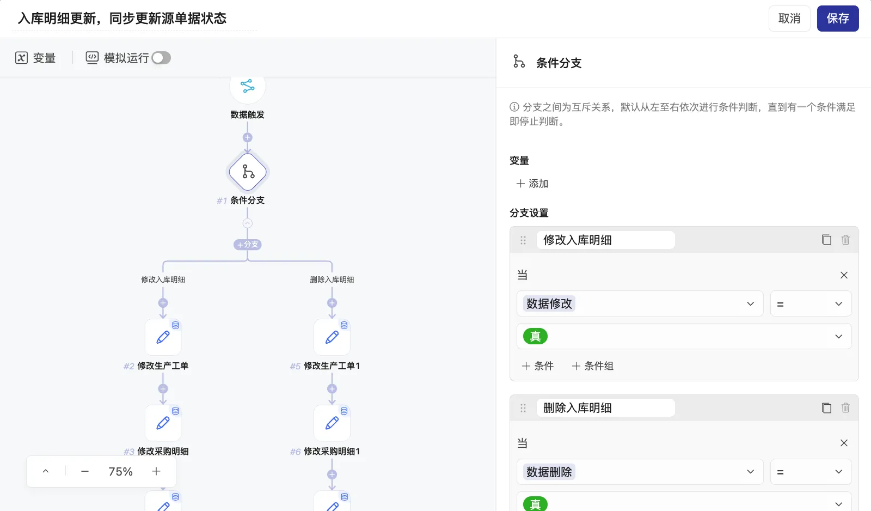This screenshot has height=511, width=871.
Task: Open operator dropdown beside 数据删除
Action: pyautogui.click(x=811, y=472)
